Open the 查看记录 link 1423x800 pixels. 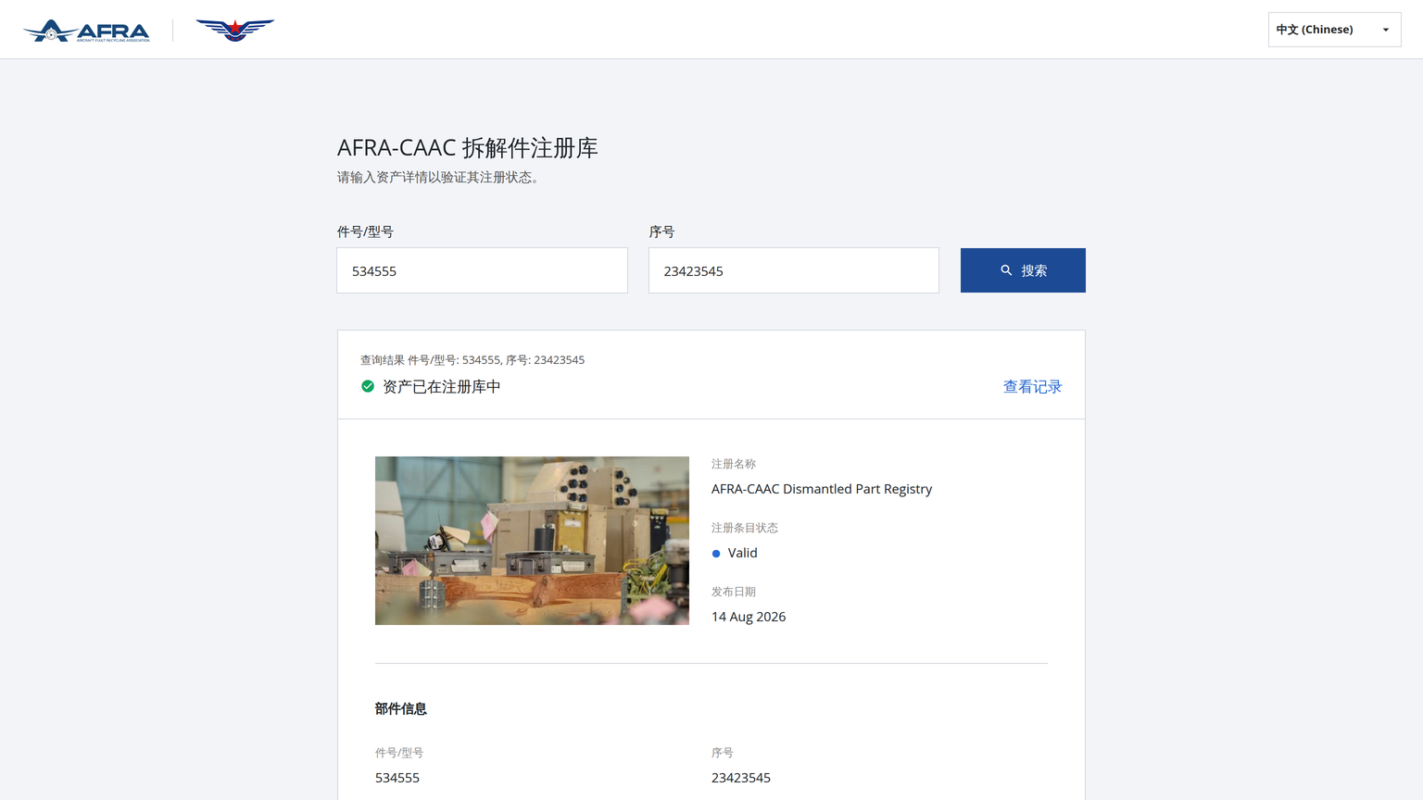[1032, 387]
